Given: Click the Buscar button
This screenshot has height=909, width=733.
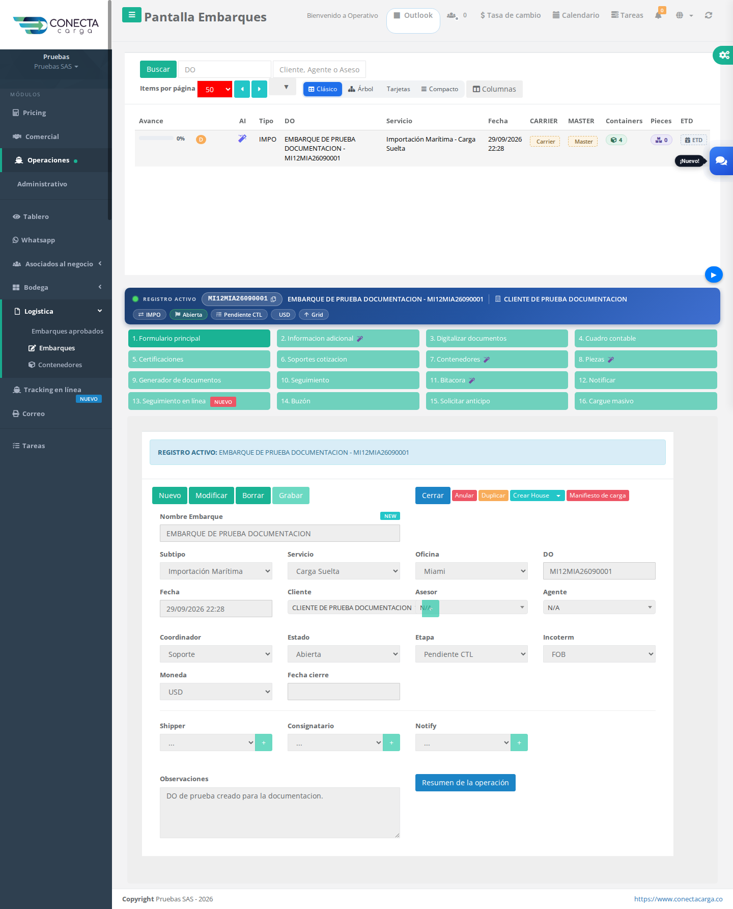Looking at the screenshot, I should pos(158,69).
